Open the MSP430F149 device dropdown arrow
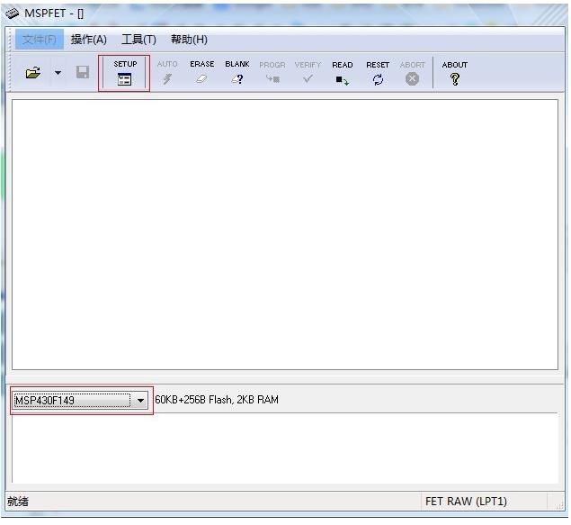The width and height of the screenshot is (571, 525). [140, 401]
